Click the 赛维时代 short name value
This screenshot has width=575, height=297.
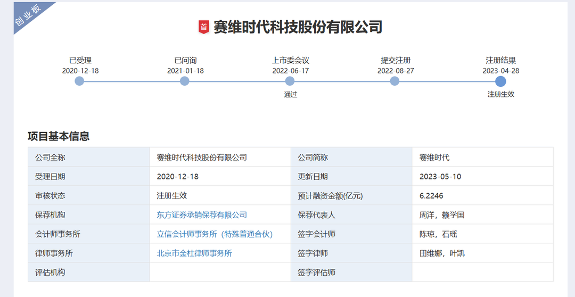434,158
